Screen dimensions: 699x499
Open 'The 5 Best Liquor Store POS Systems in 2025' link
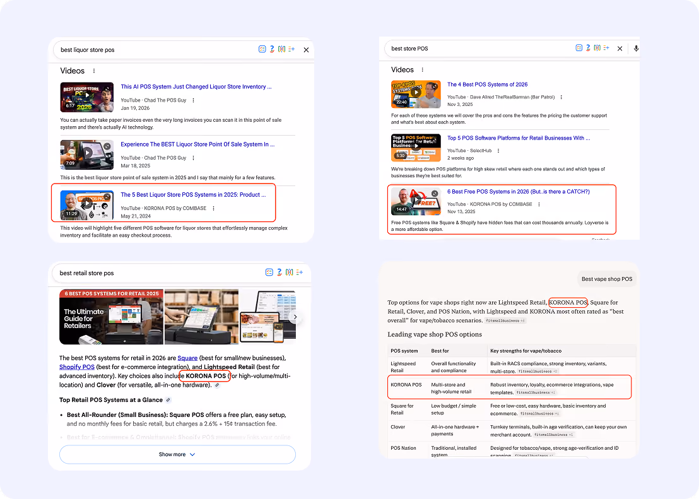pyautogui.click(x=193, y=195)
